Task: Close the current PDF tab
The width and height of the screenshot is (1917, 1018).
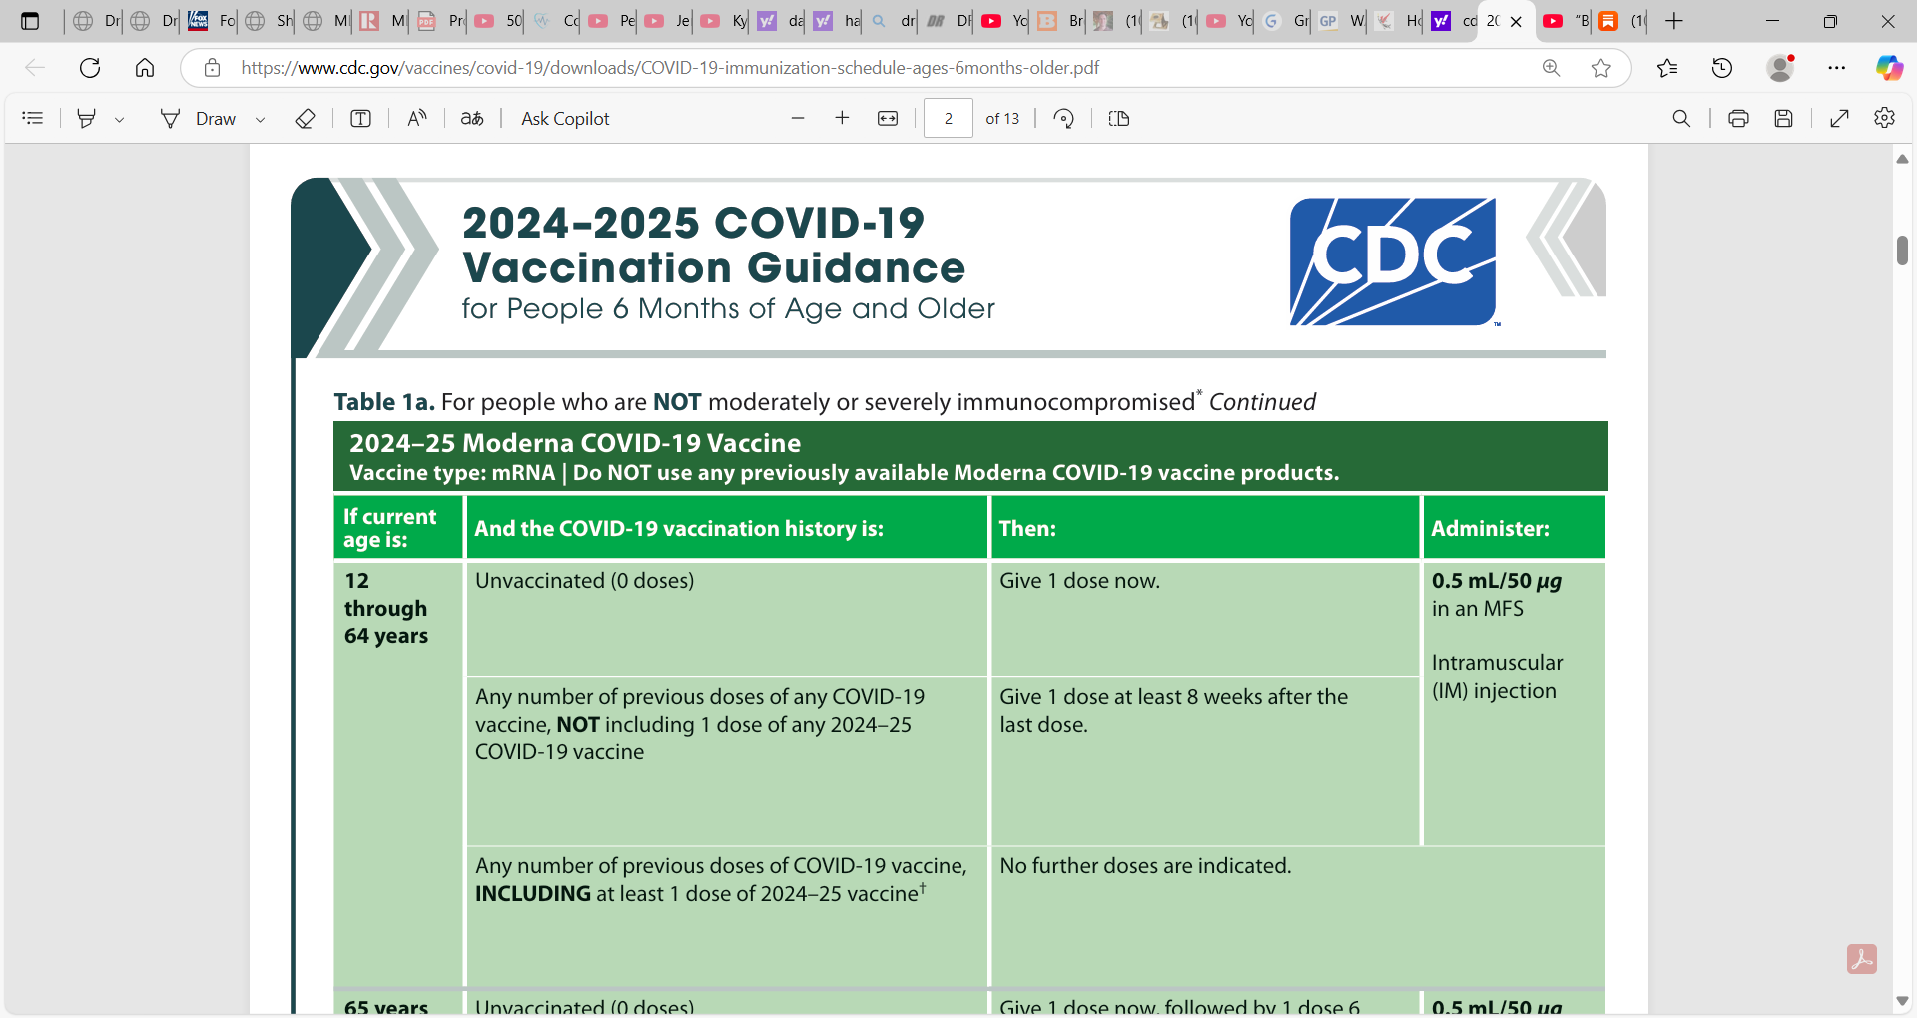Action: (1516, 21)
